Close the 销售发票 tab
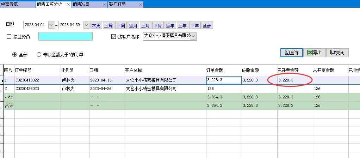Image resolution: width=360 pixels, height=158 pixels. click(x=105, y=5)
